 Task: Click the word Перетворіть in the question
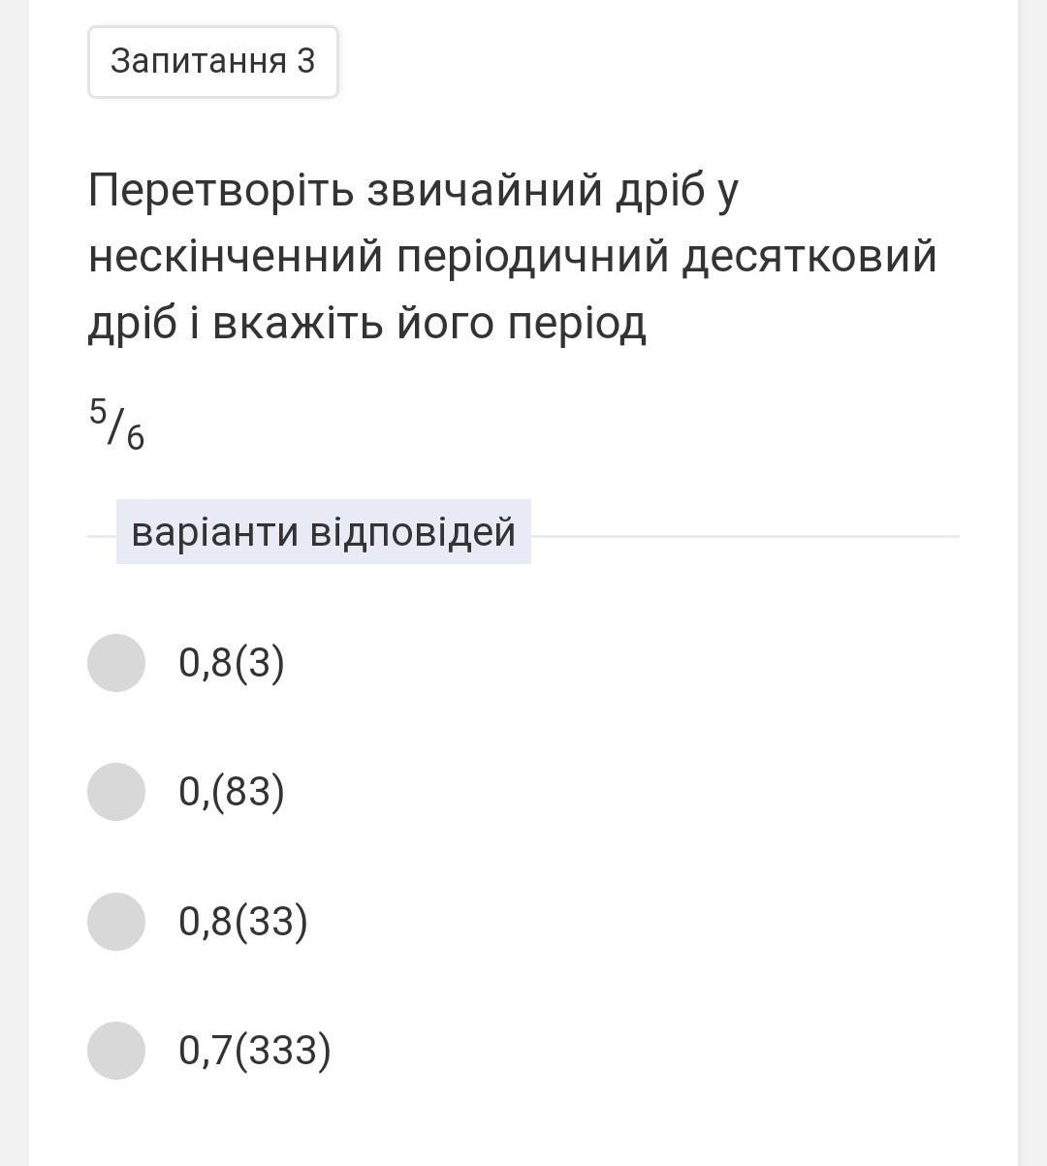pyautogui.click(x=221, y=190)
